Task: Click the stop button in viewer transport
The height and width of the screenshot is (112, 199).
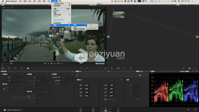Action: coord(52,63)
